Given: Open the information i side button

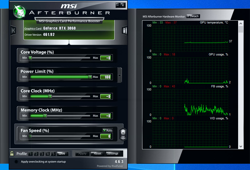Looking at the screenshot, I should 124,30.
